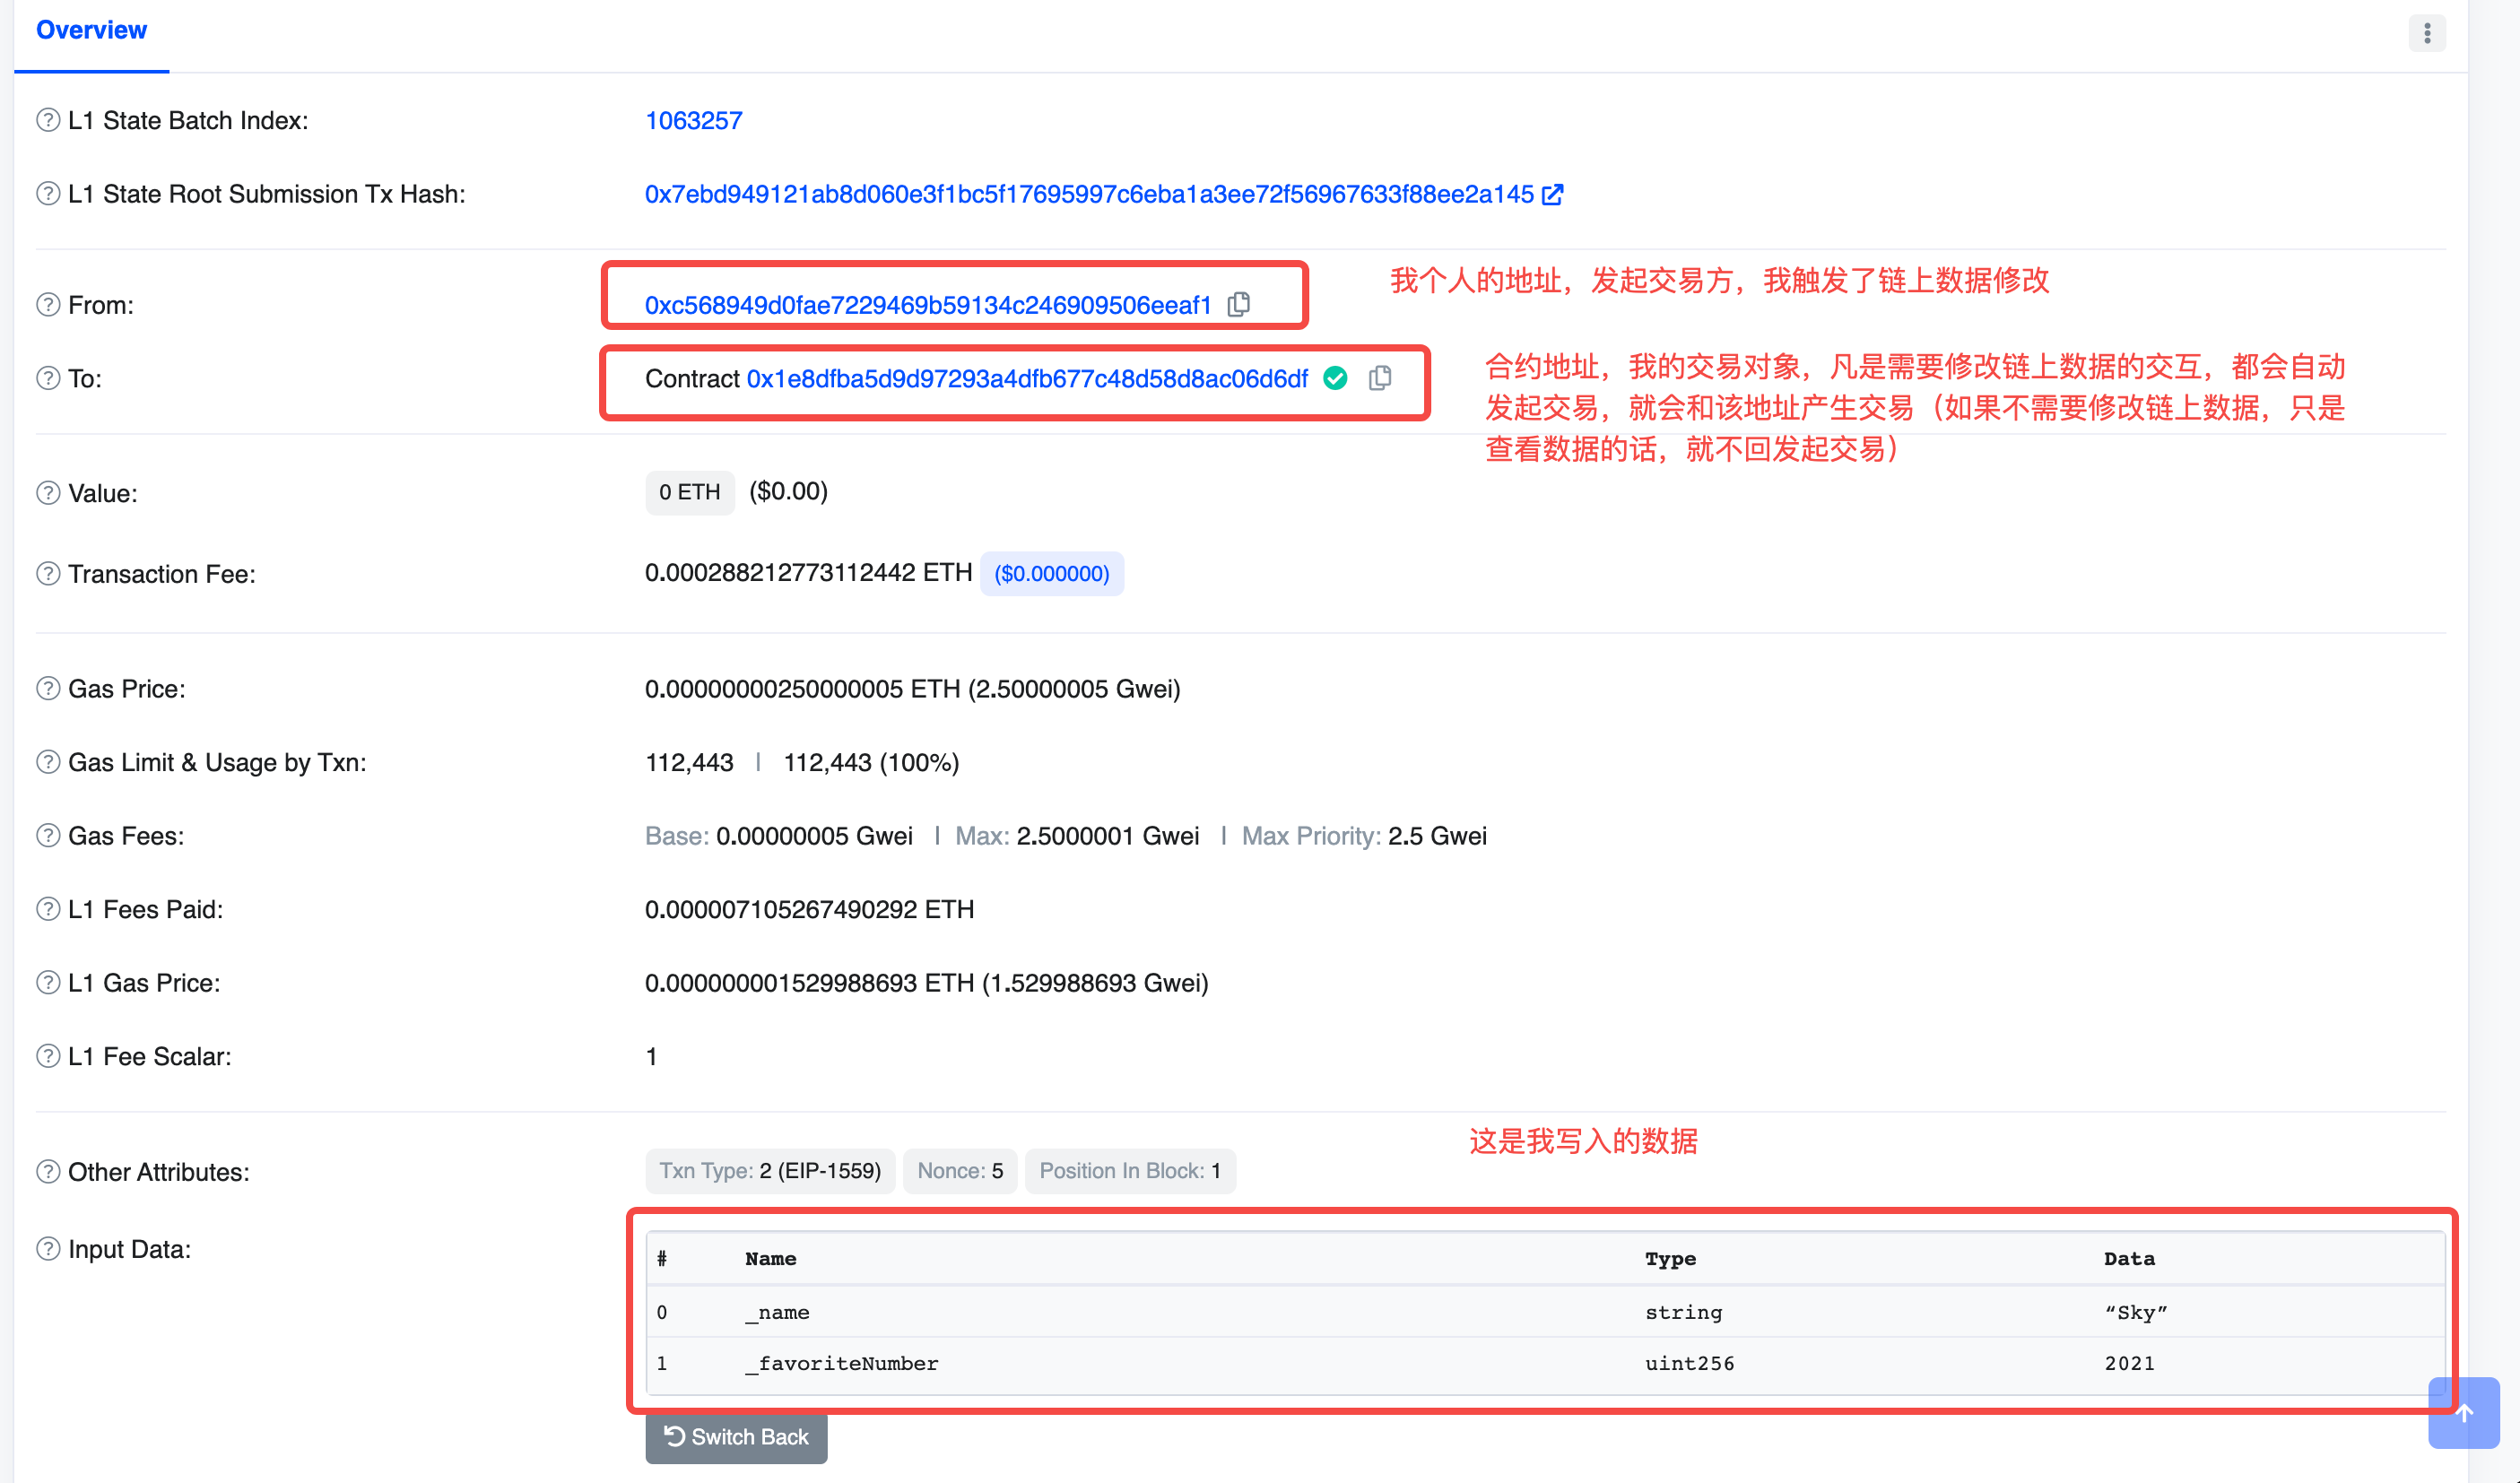Viewport: 2520px width, 1483px height.
Task: Click the Switch Back button
Action: (736, 1437)
